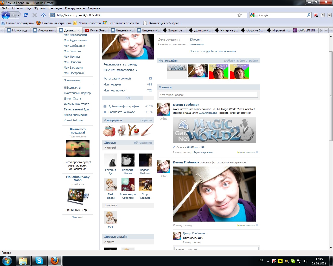The height and width of the screenshot is (266, 333).
Task: Hide gifts using the скрыть toggle
Action: pos(146,120)
